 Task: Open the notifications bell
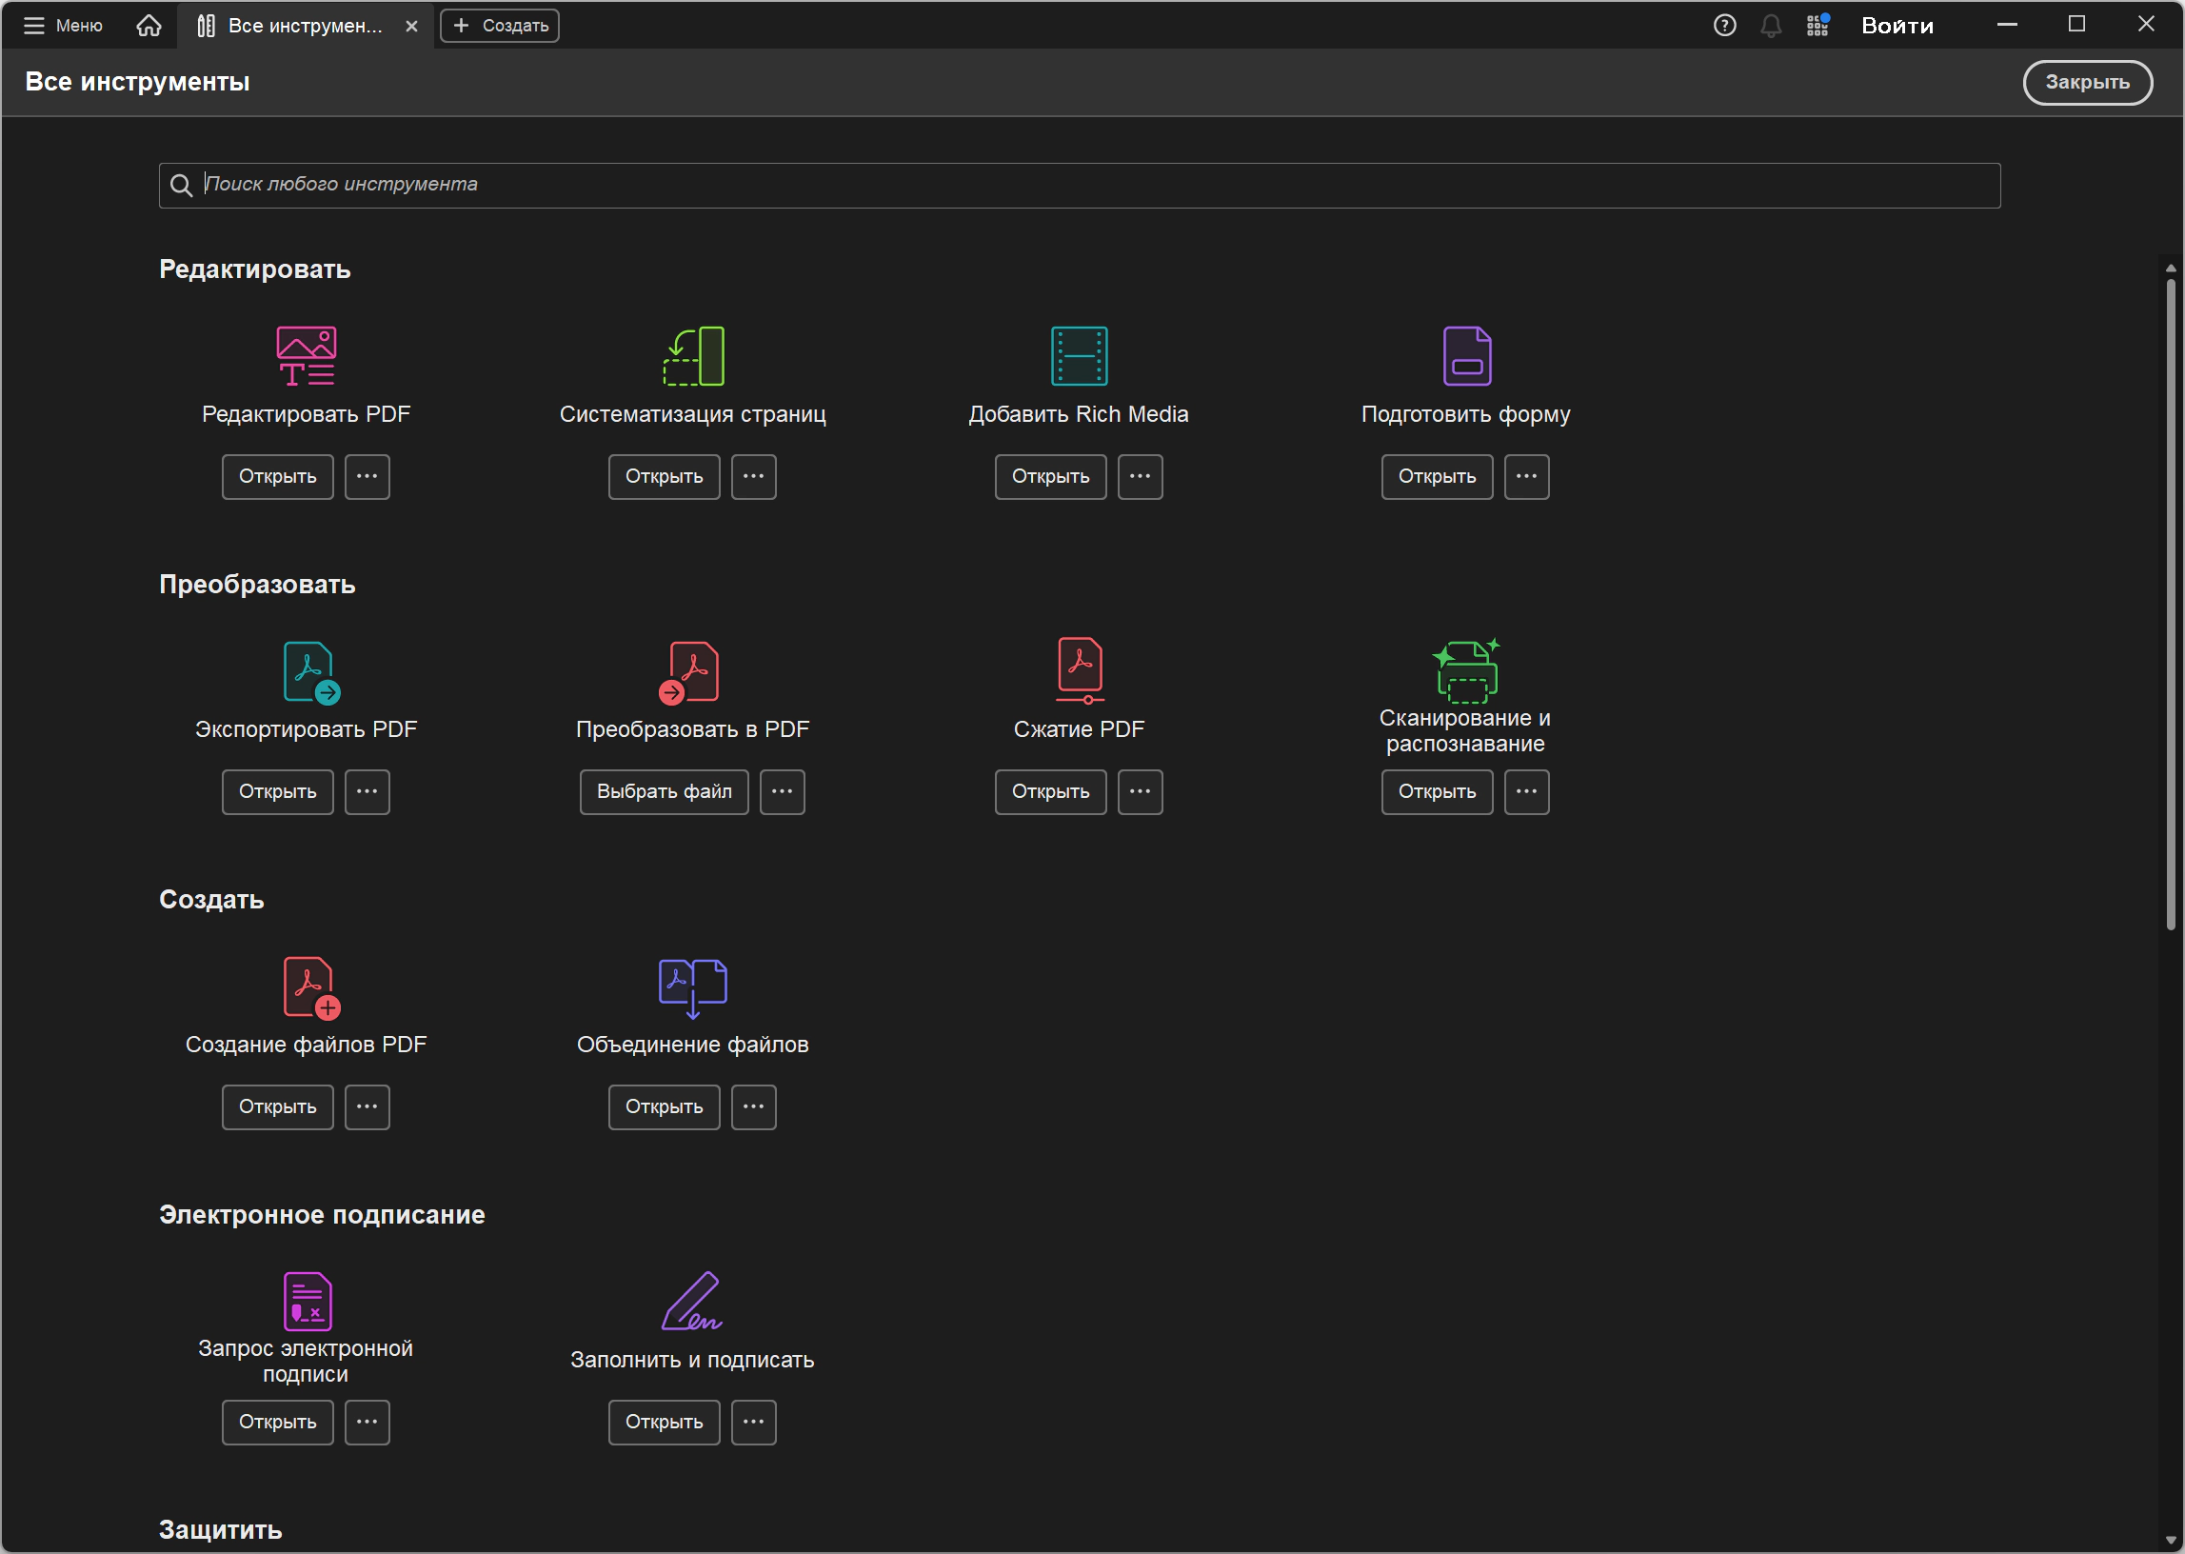[x=1771, y=26]
